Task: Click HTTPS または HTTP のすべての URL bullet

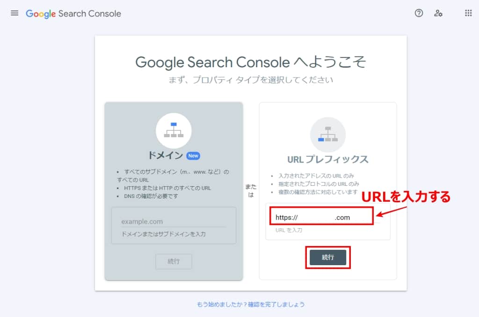Action: point(167,188)
